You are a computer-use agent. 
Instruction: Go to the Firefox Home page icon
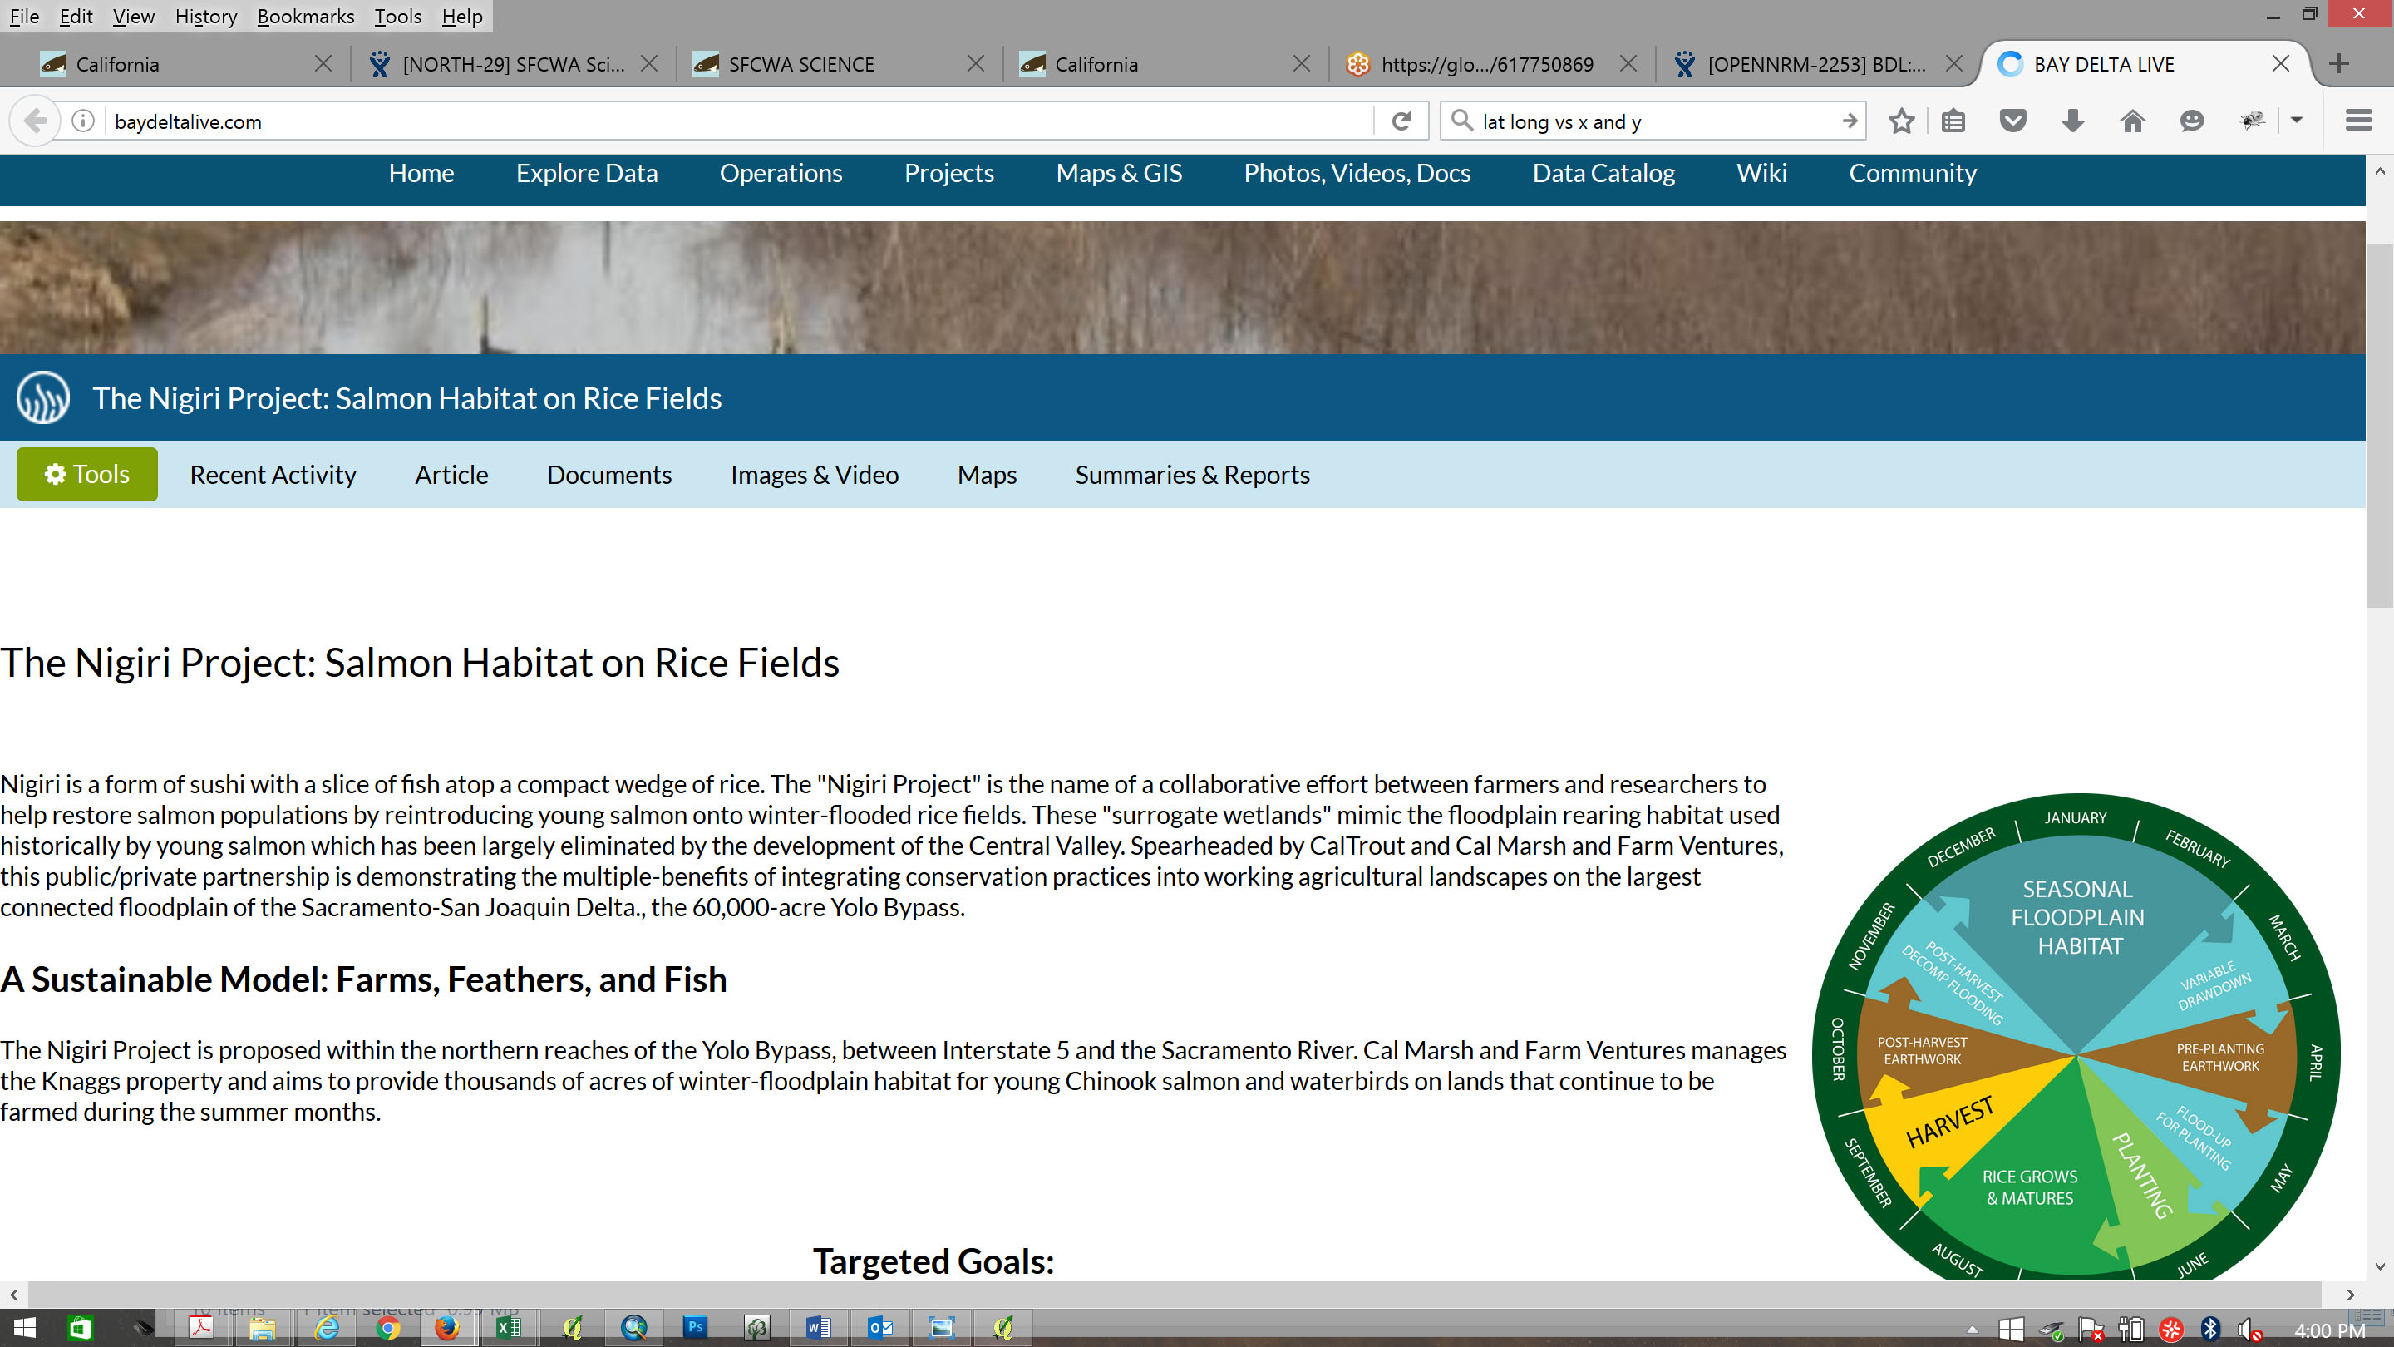(2133, 121)
